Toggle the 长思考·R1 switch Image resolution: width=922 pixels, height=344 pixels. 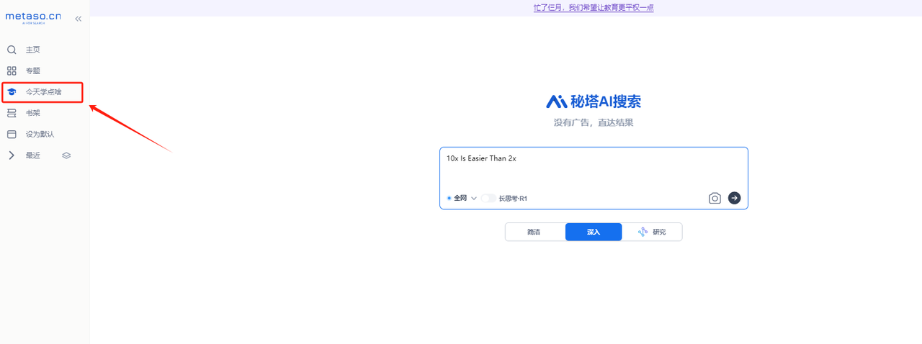pos(488,198)
